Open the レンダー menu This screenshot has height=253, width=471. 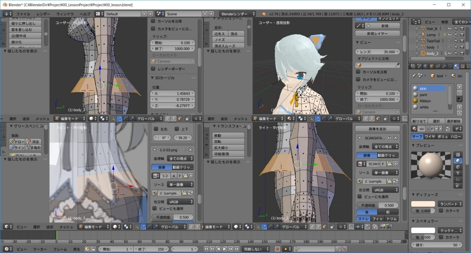click(43, 14)
